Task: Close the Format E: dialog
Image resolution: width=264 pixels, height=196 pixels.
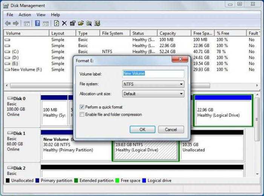Action: click(180, 59)
